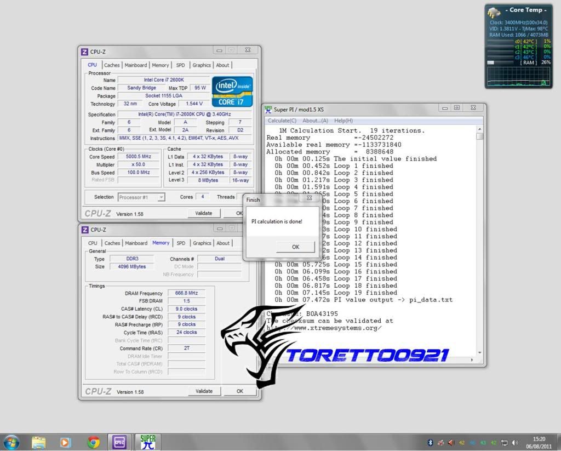This screenshot has width=561, height=451.
Task: Switch to Caches tab in top CPU-Z
Action: click(x=112, y=65)
